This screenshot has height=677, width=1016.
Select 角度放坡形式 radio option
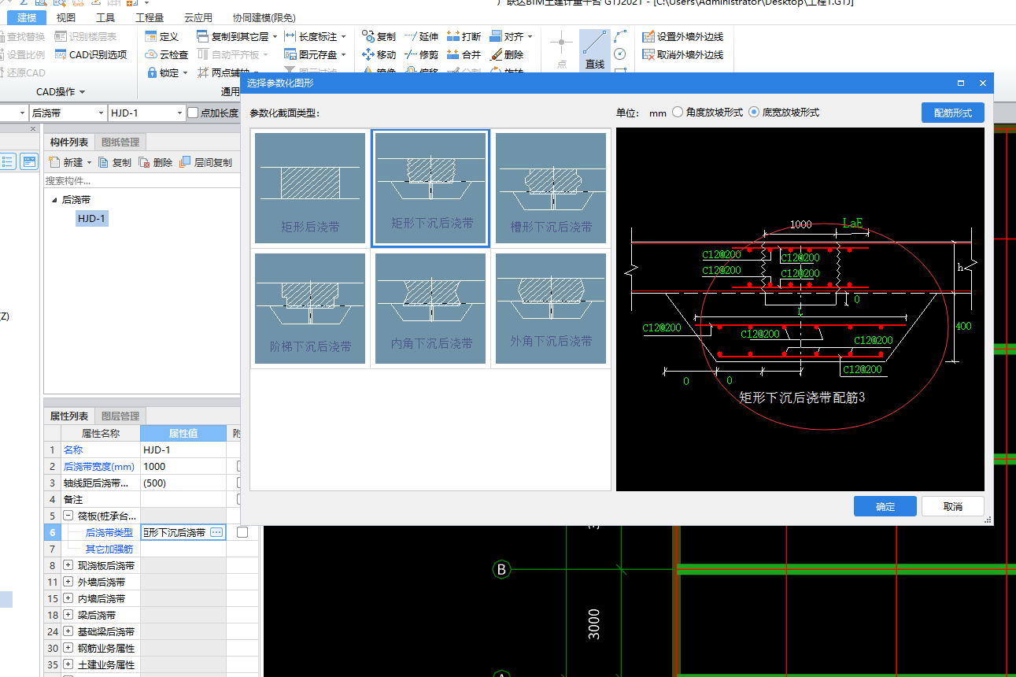click(x=677, y=113)
